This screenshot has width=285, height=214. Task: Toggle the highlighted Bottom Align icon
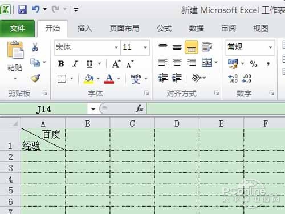pyautogui.click(x=192, y=47)
